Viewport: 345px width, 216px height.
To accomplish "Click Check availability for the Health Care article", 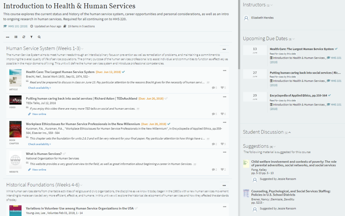I will click(39, 88).
